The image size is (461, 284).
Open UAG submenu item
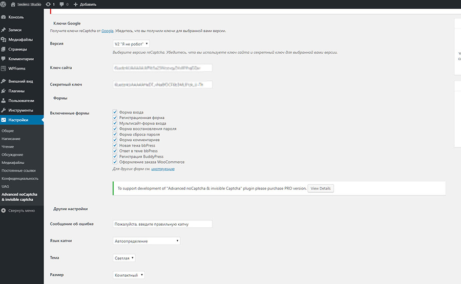pos(5,186)
